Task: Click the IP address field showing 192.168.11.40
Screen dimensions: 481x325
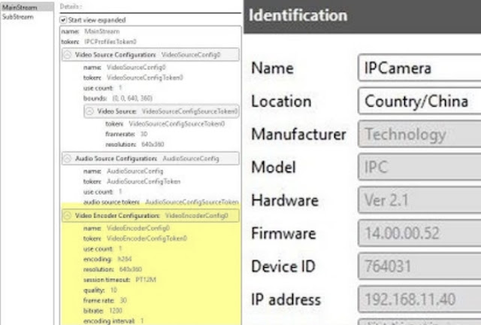Action: pos(419,299)
